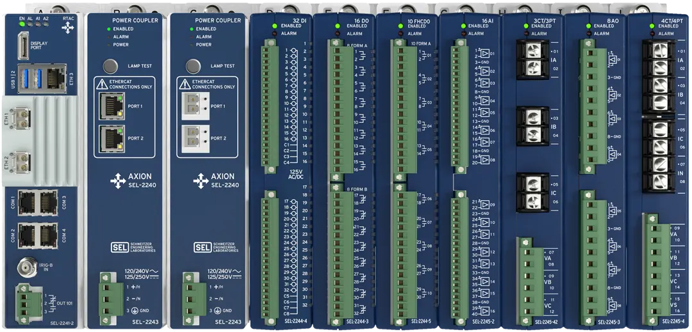Screen dimensions: 692x332
Task: Click the SEL-2245-42 model label
Action: pos(547,322)
